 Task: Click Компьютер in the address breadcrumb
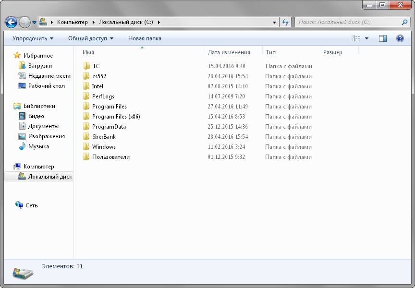coord(72,22)
